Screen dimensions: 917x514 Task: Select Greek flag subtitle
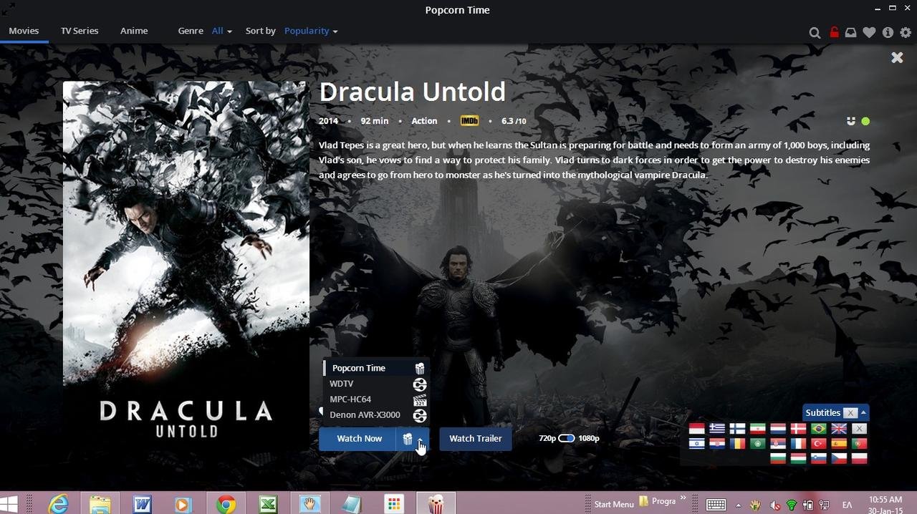[717, 429]
